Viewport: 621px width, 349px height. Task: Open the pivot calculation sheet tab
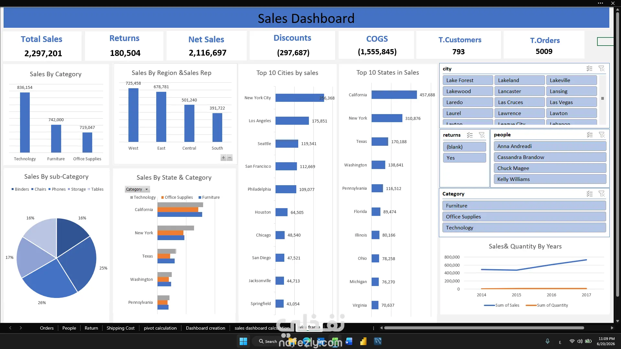pyautogui.click(x=160, y=328)
